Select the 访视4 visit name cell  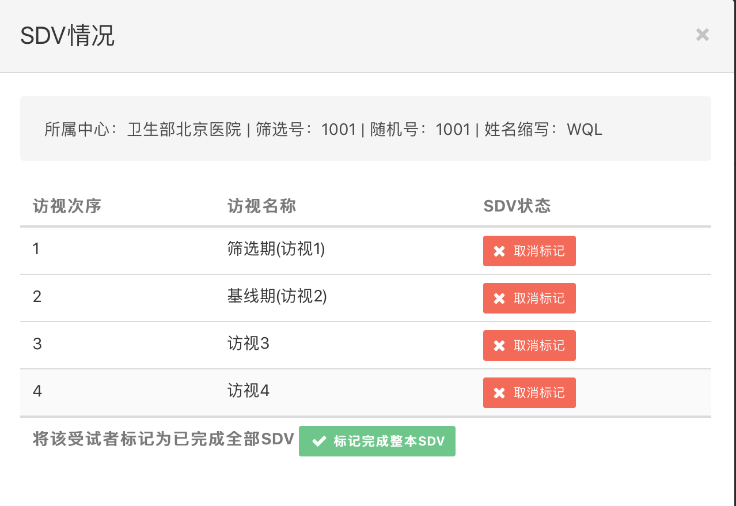[x=248, y=391]
